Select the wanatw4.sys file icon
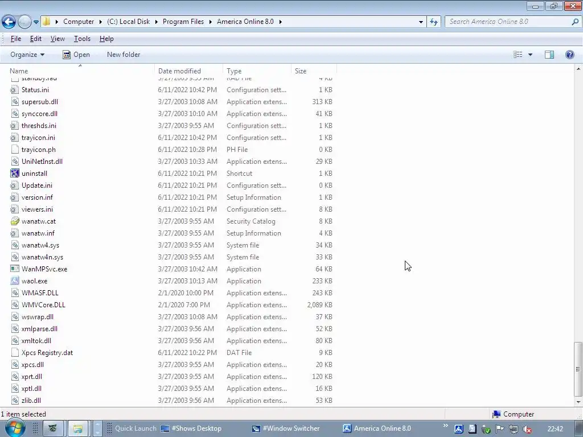583x437 pixels. coord(14,245)
